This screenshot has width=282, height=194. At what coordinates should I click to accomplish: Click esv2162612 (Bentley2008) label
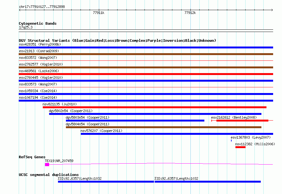(x=234, y=117)
